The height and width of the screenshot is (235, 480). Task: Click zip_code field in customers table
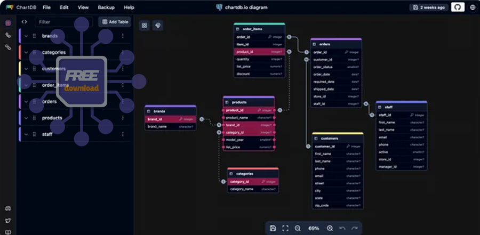pos(338,206)
